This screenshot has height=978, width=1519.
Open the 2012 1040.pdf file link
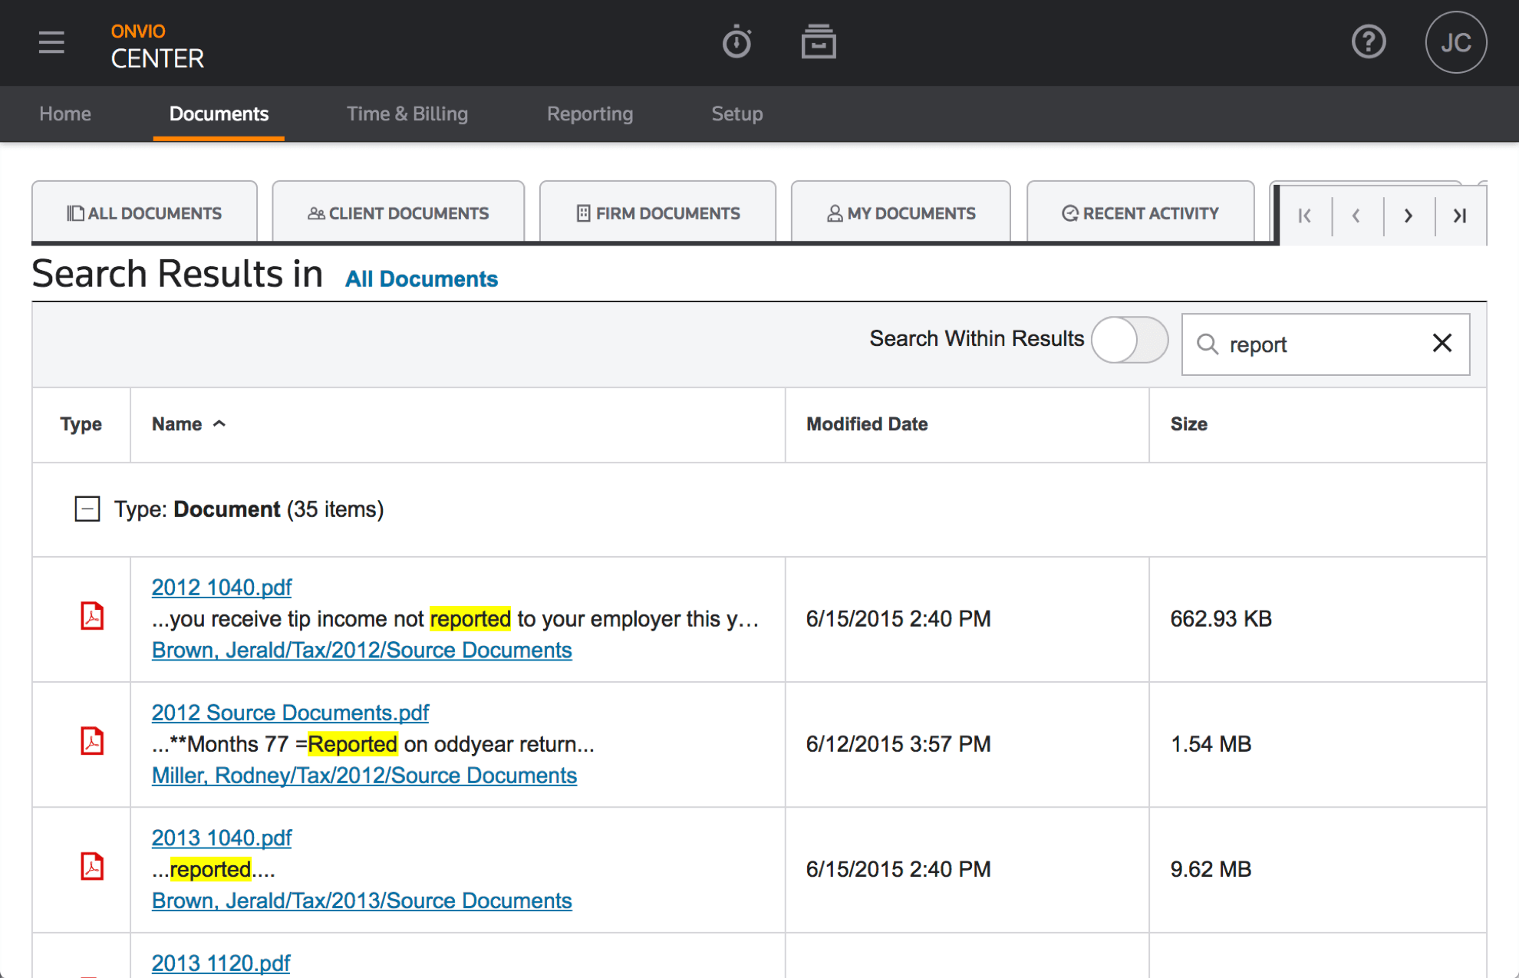(x=222, y=587)
